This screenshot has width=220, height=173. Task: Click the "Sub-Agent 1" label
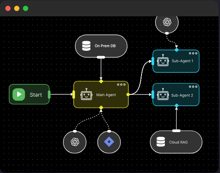(x=183, y=61)
